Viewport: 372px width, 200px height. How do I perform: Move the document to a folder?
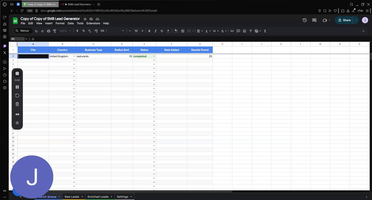coord(91,19)
